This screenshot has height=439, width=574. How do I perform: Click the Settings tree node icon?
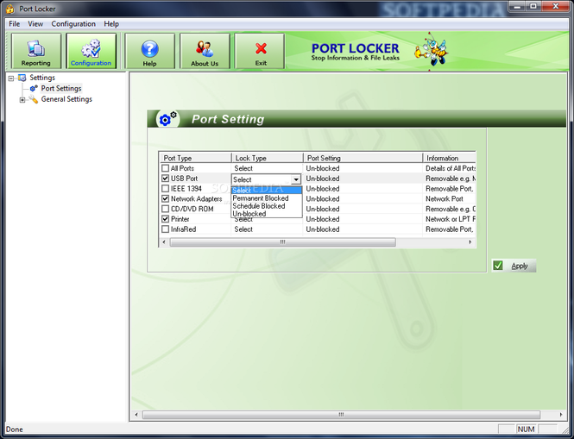pyautogui.click(x=22, y=78)
